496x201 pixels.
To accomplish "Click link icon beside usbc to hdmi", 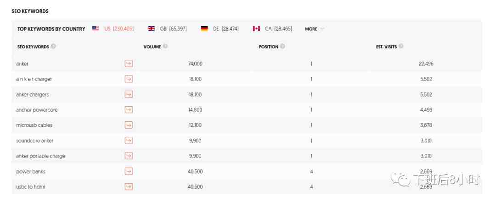I will (x=129, y=187).
